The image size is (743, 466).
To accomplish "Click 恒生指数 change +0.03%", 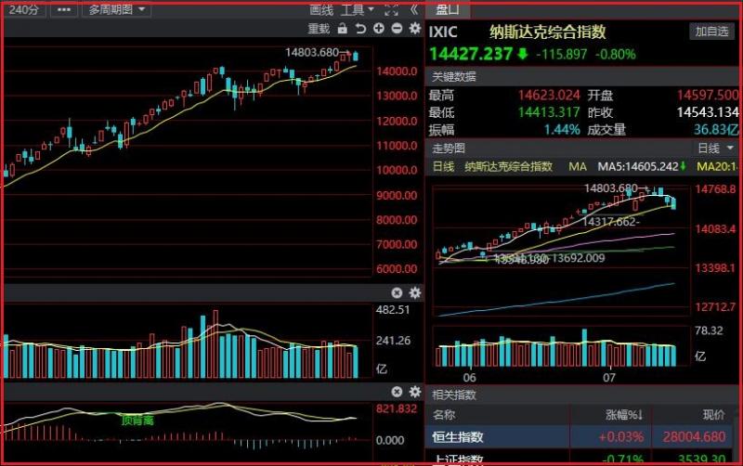I will pos(620,436).
